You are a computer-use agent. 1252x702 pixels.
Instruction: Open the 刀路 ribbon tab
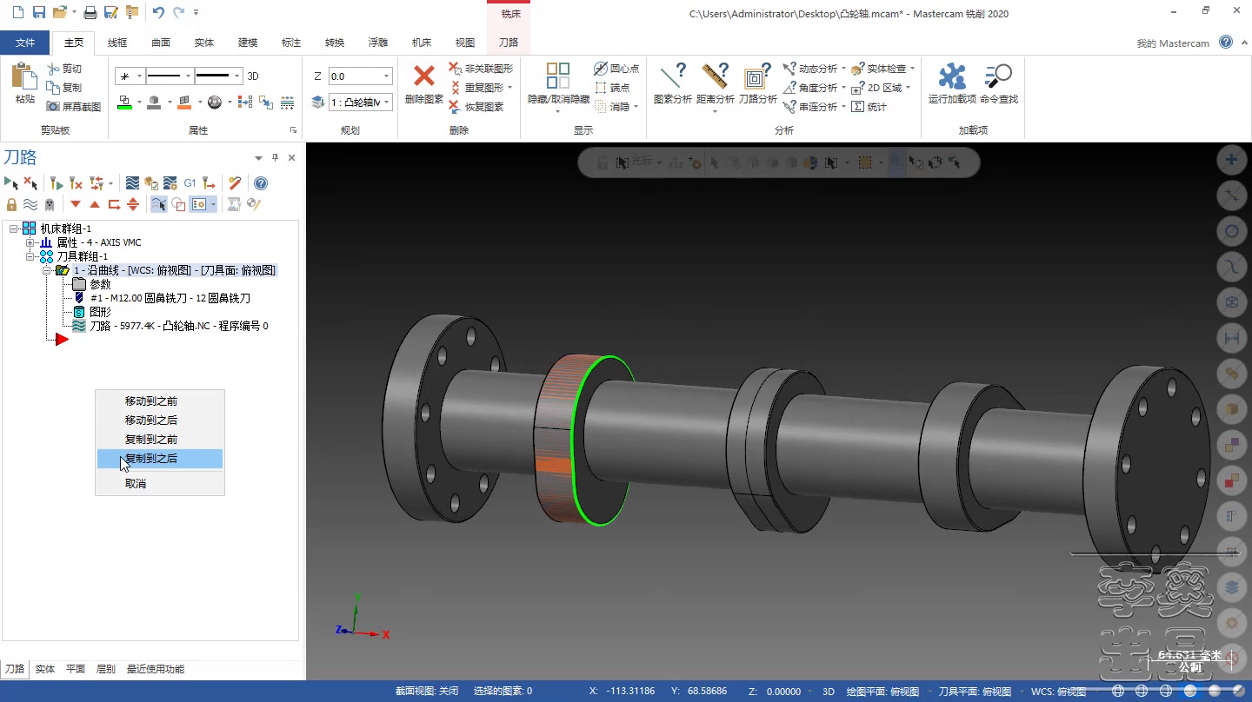(509, 43)
